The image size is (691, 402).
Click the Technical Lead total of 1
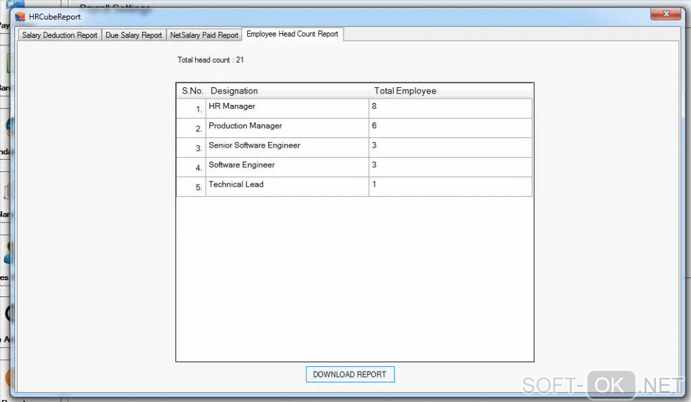(x=451, y=187)
